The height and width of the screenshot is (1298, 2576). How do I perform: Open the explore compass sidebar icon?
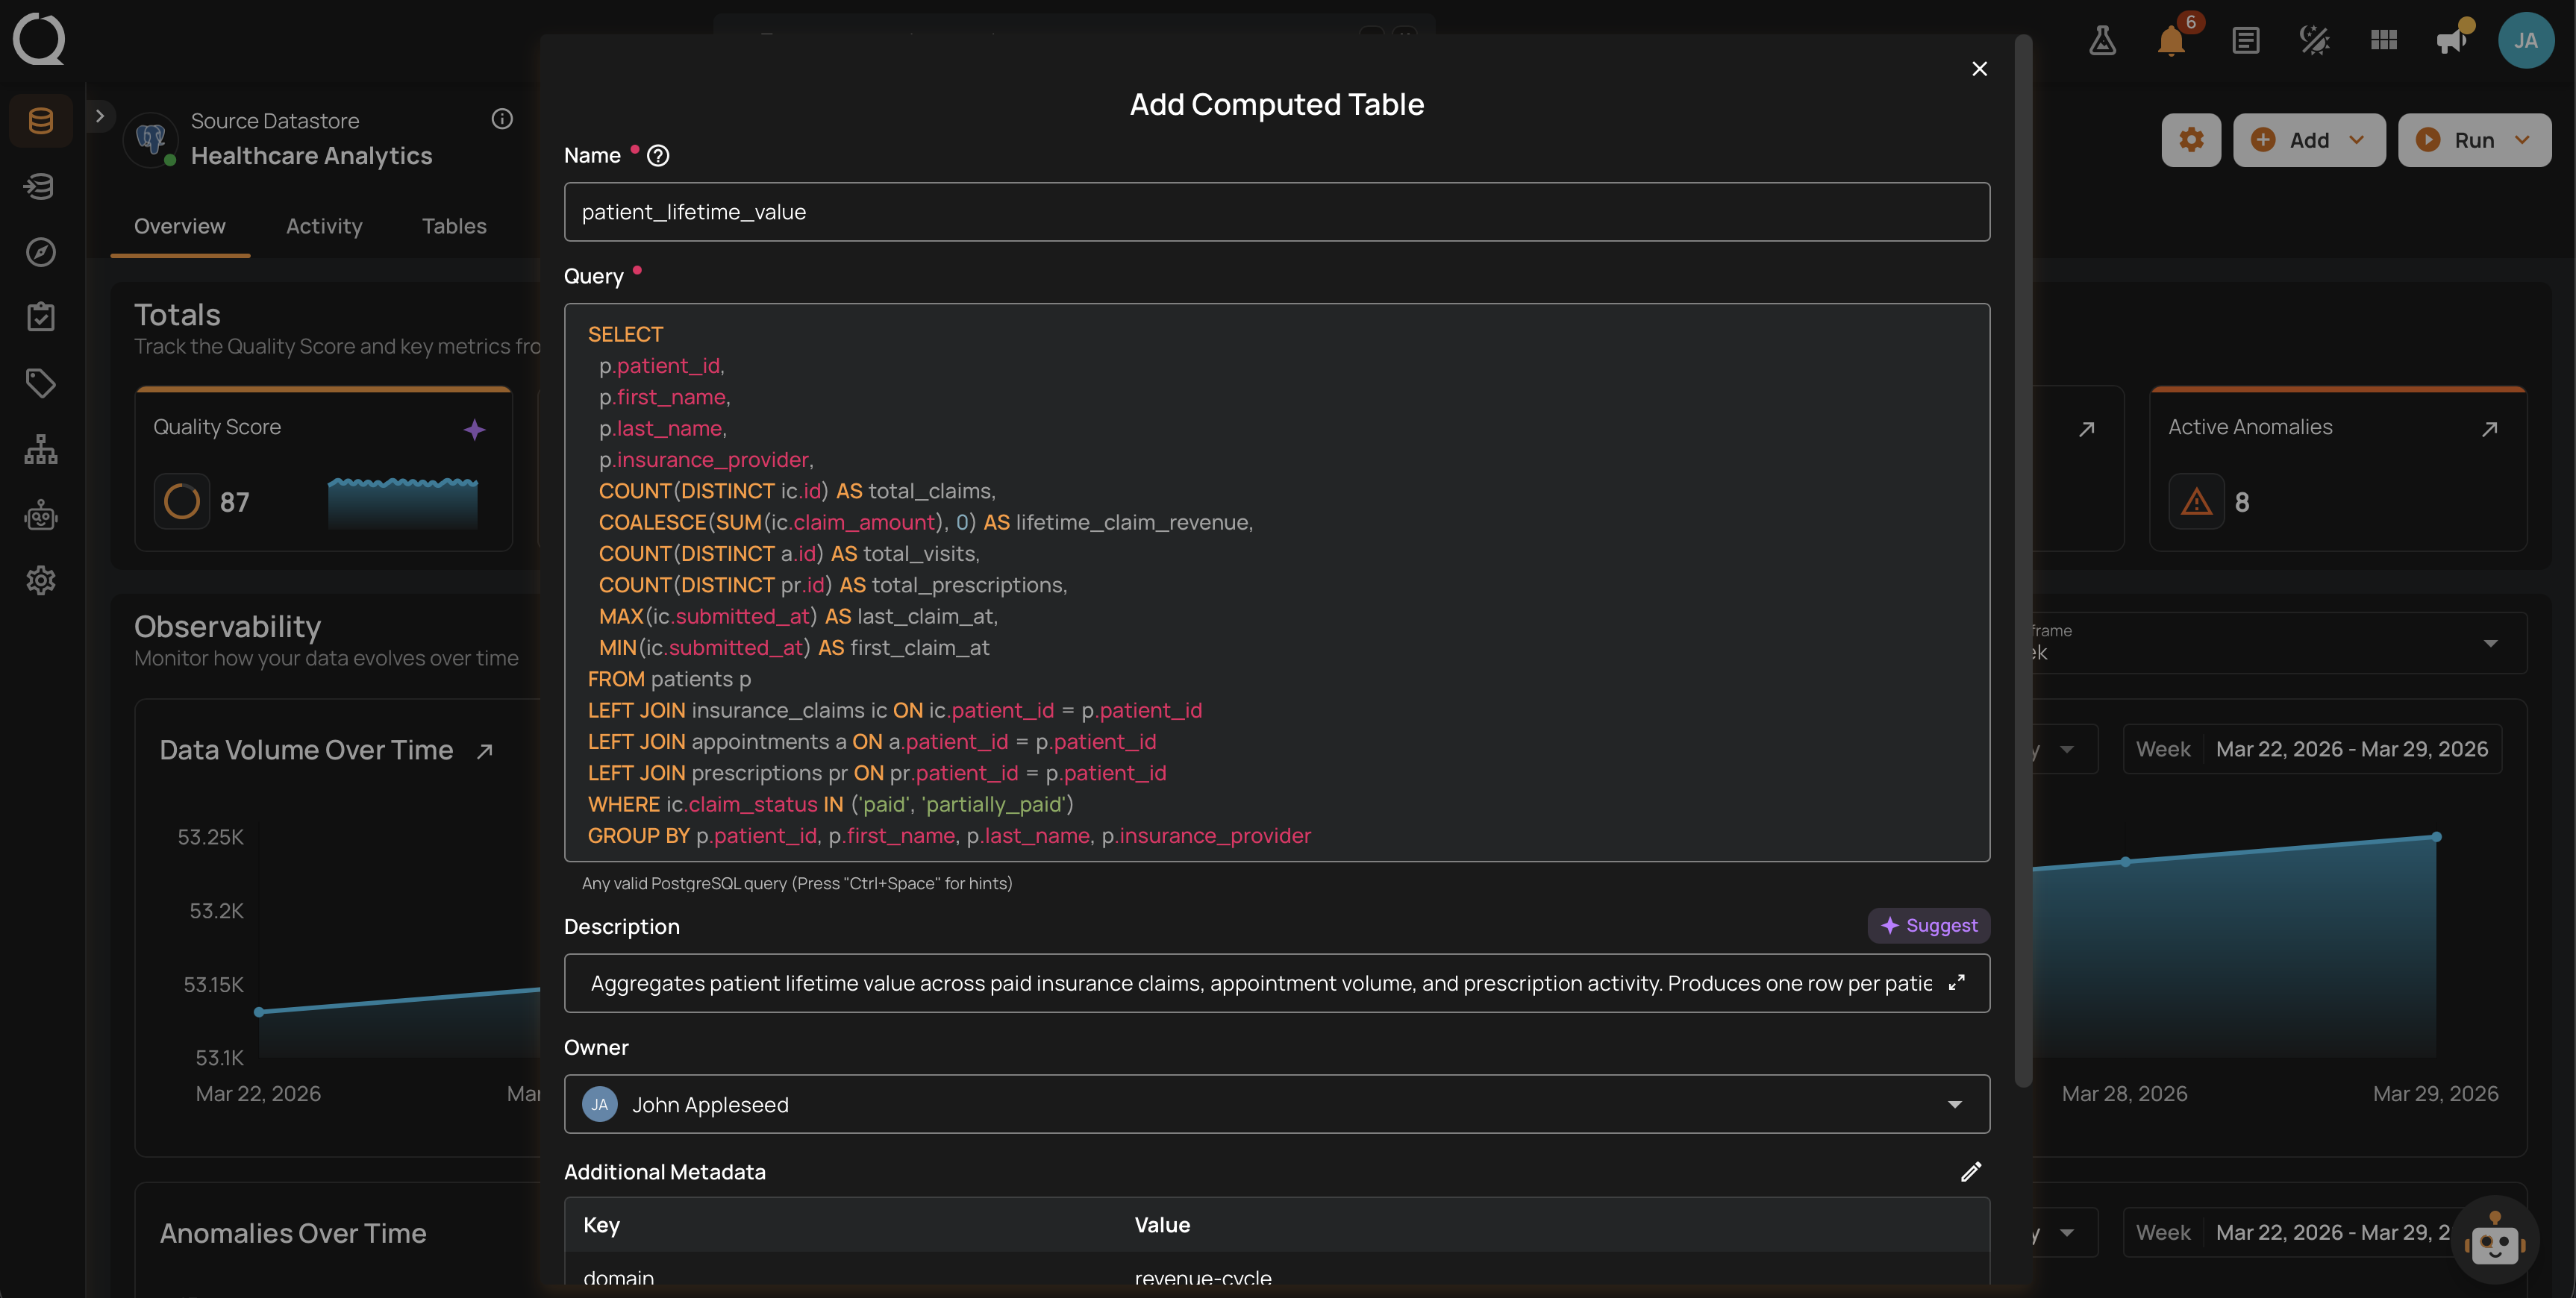[40, 252]
